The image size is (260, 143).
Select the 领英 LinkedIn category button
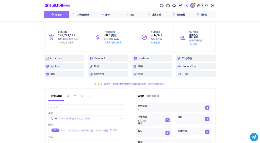pos(152,66)
